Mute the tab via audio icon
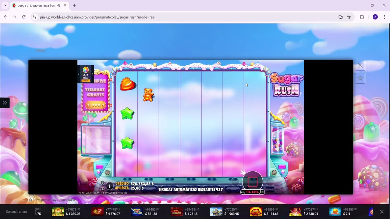Viewport: 390px width, 219px height. pyautogui.click(x=59, y=5)
